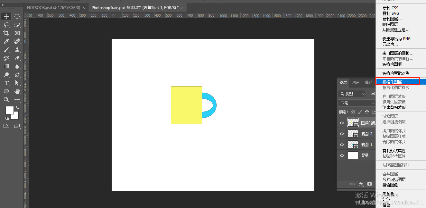
Task: Swap foreground and background colors icon
Action: 17,108
